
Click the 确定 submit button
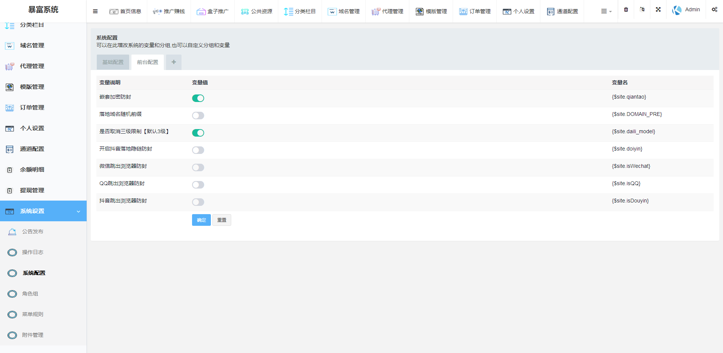coord(201,220)
